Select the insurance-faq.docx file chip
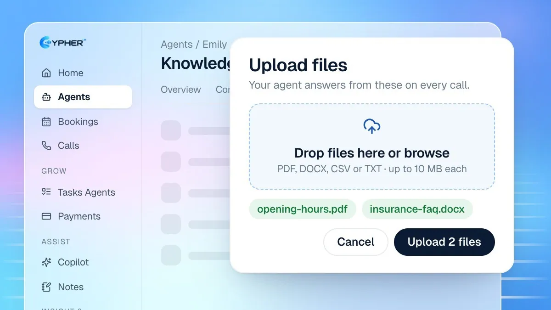Screen dimensions: 551x310 (x=417, y=209)
